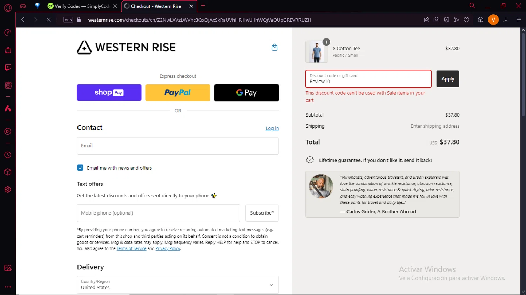Open history clock icon in sidebar
Viewport: 526px width, 295px height.
click(8, 155)
